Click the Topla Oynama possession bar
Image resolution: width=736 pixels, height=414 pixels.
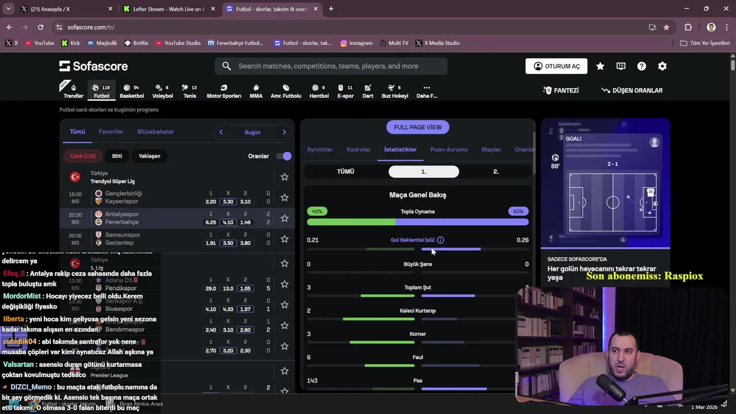tap(417, 221)
